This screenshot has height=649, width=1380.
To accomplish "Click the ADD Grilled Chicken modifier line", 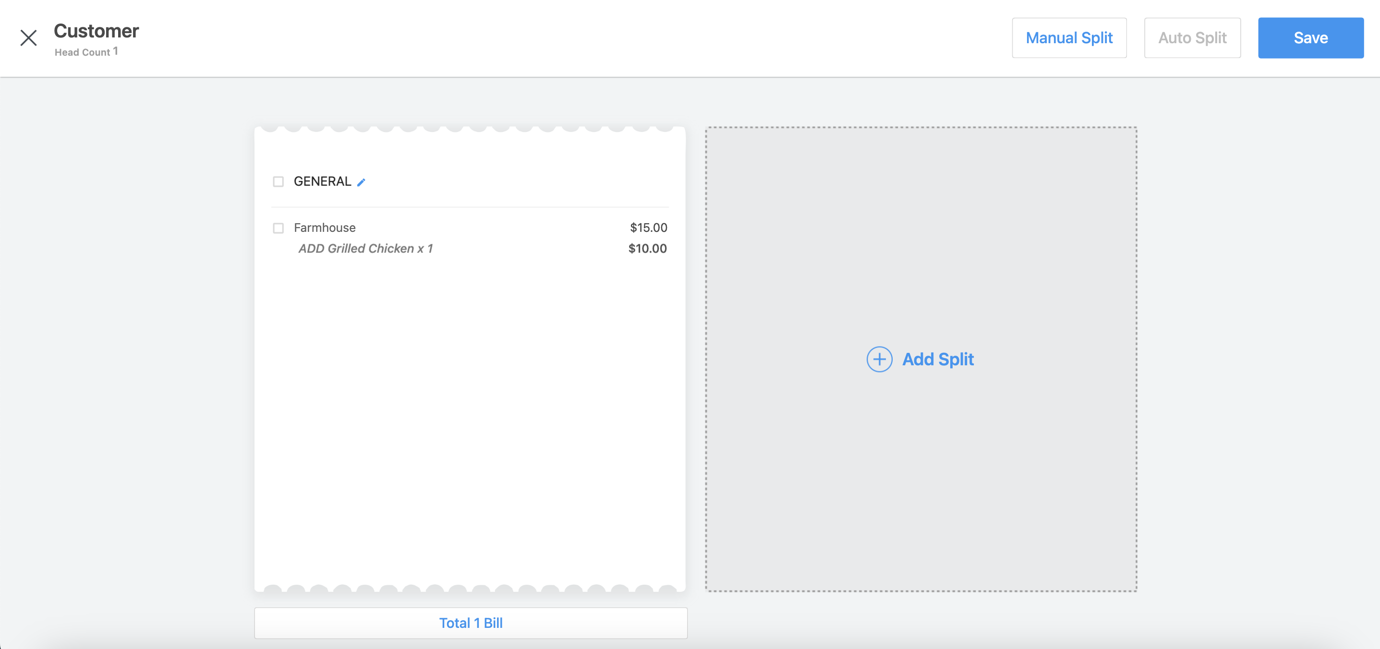I will click(367, 248).
